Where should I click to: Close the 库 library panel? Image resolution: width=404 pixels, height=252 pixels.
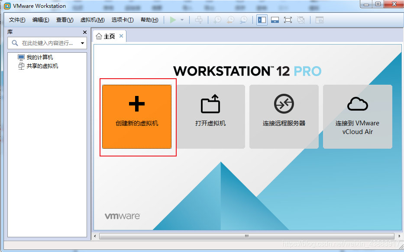(x=85, y=32)
